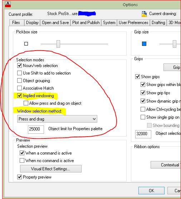This screenshot has width=181, height=199.
Task: Click the dropdown arrow next to Press and drag
Action: pyautogui.click(x=94, y=119)
